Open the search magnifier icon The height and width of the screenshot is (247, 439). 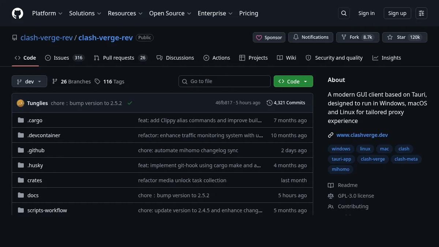tap(344, 13)
